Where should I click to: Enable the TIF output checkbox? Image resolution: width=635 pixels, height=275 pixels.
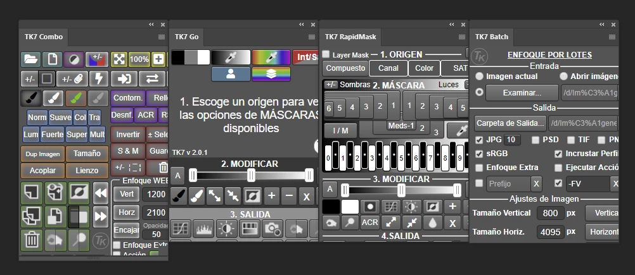pos(571,140)
